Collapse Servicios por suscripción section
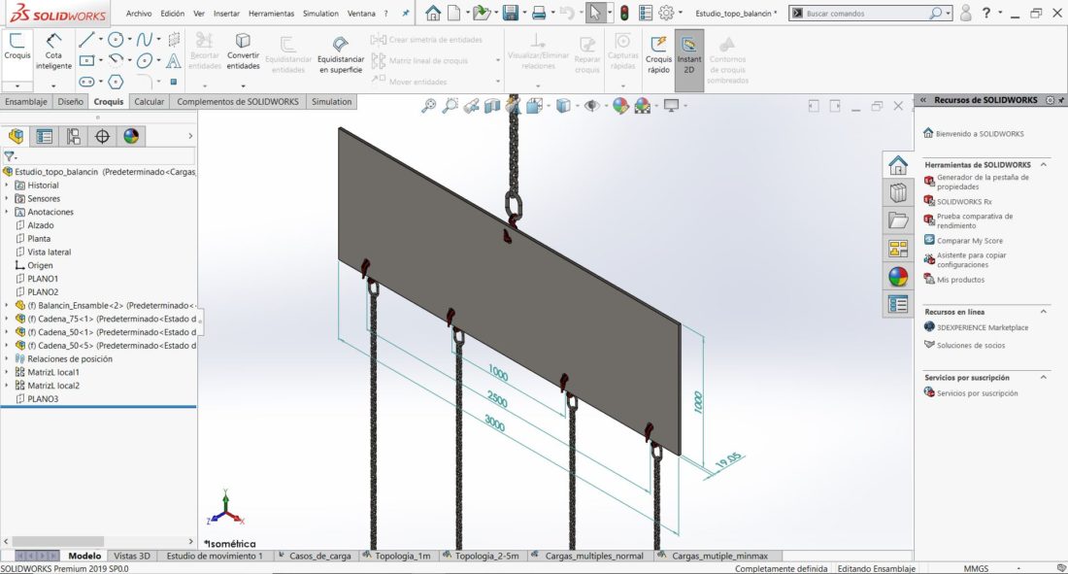Screen dimensions: 1068x574 pyautogui.click(x=1044, y=377)
